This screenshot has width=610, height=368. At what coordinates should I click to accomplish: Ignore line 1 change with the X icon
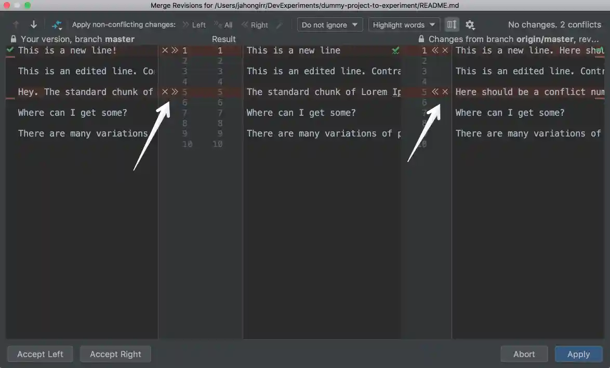165,50
